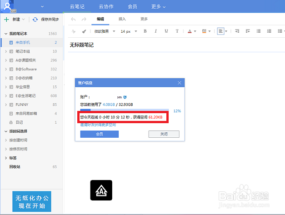Toggle underline formatting
Screen dimensions: 285x215
[166, 31]
